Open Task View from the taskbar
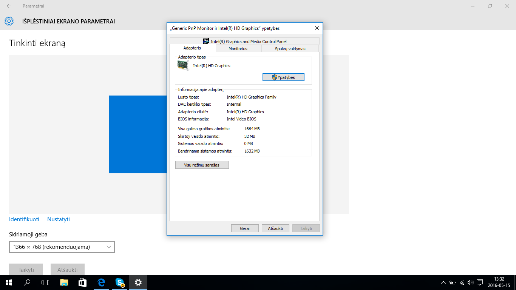This screenshot has width=516, height=290. coord(45,282)
